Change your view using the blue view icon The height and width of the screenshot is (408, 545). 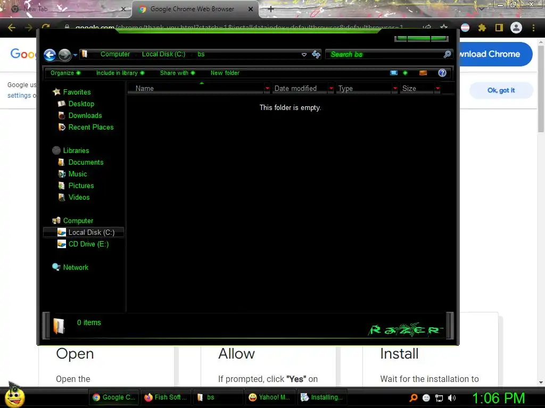[x=394, y=73]
